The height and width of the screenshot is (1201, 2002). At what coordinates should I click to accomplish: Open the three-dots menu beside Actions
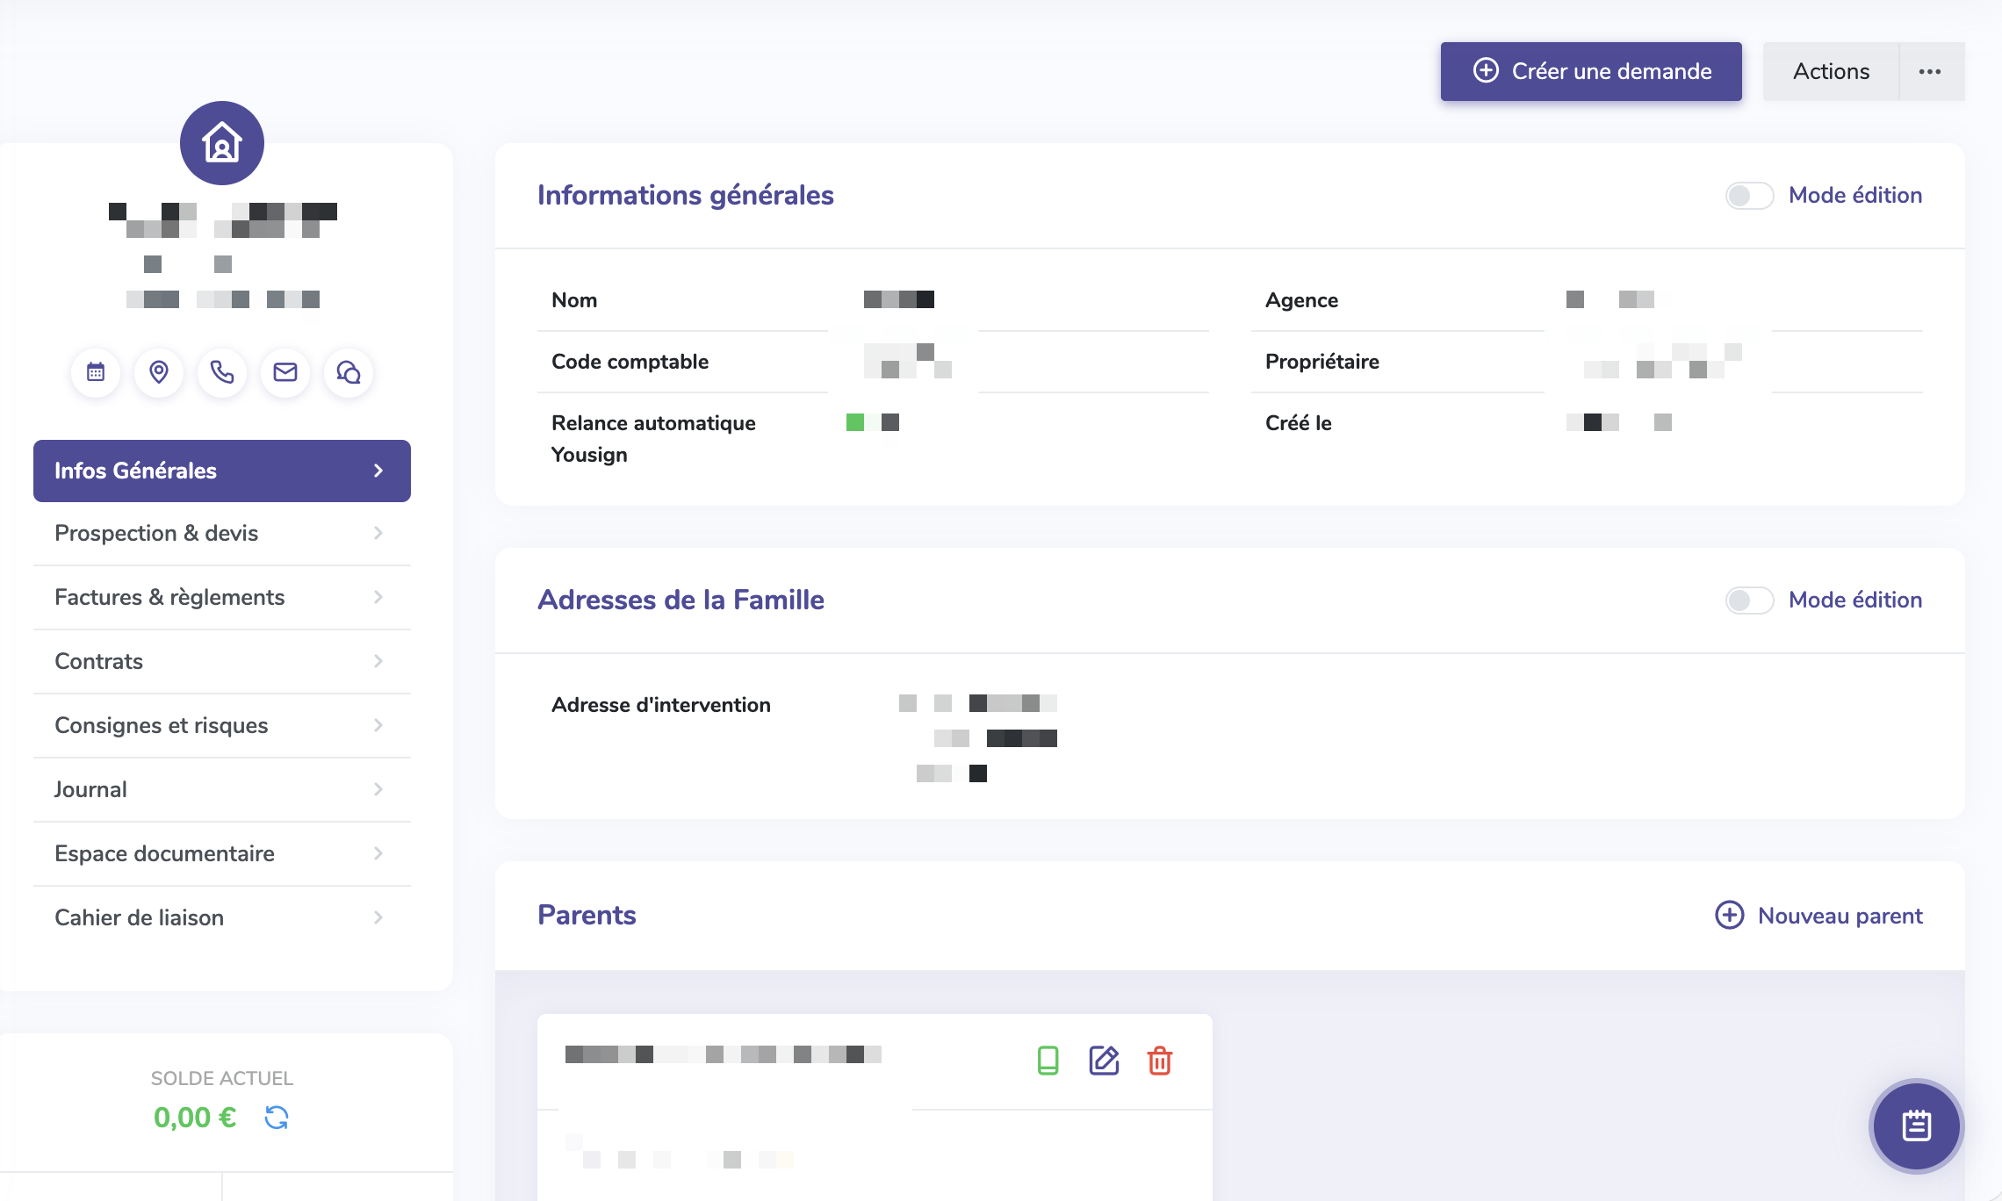click(x=1930, y=72)
